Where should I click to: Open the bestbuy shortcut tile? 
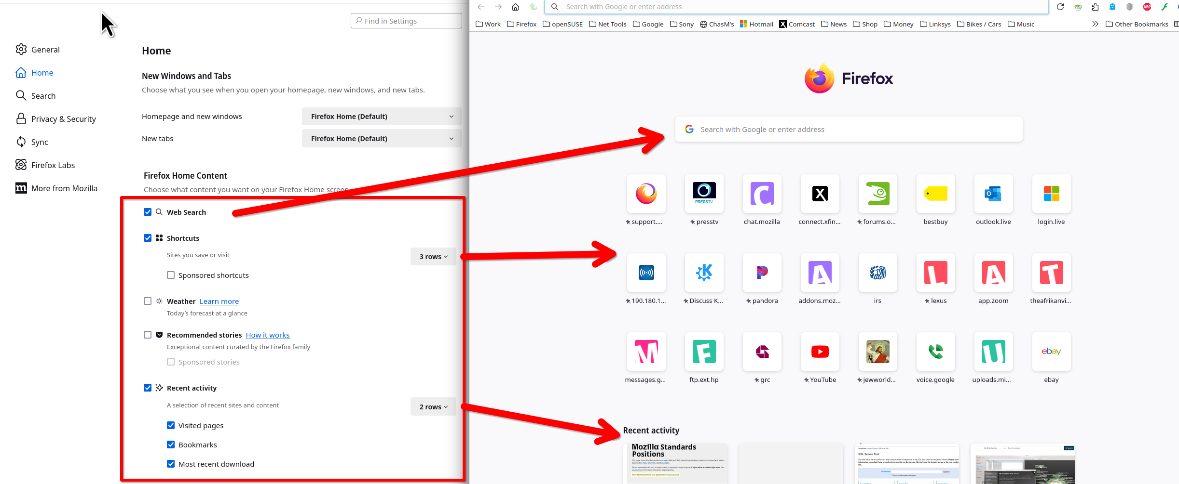click(x=936, y=194)
